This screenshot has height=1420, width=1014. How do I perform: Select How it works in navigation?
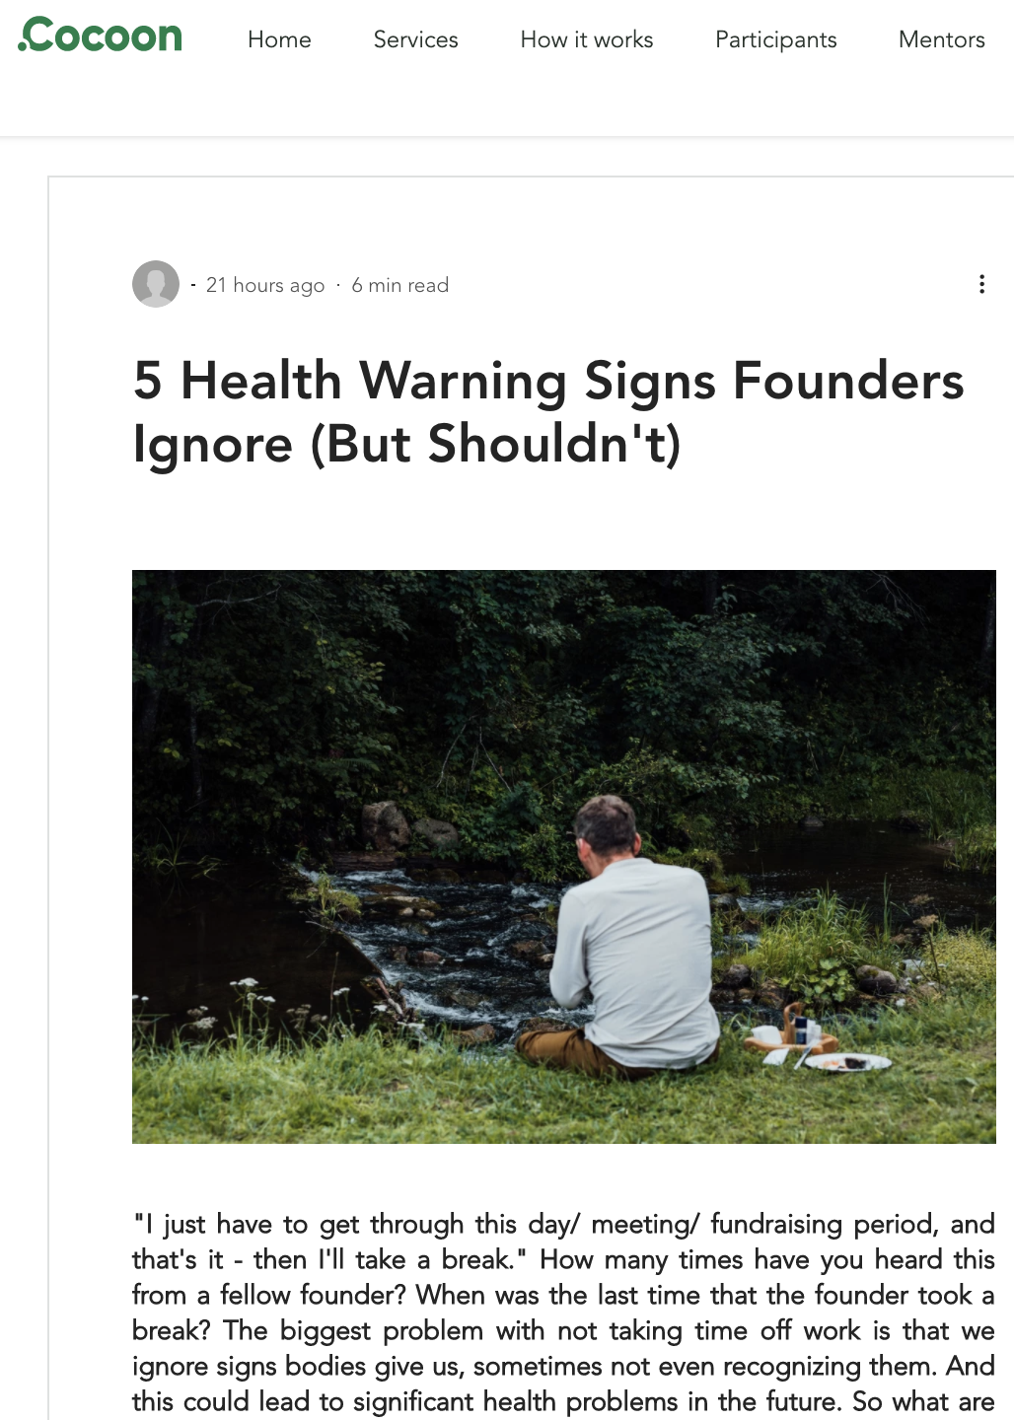coord(587,39)
